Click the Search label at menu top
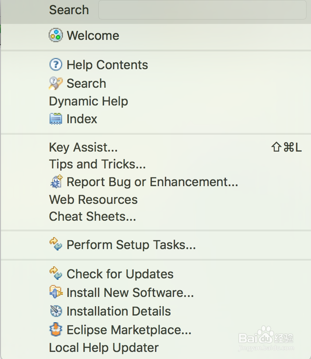 pyautogui.click(x=69, y=10)
